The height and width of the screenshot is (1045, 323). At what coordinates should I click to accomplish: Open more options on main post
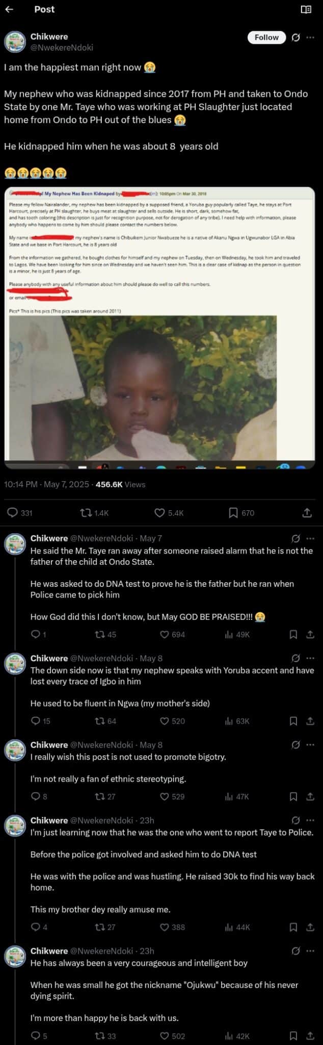click(x=310, y=37)
